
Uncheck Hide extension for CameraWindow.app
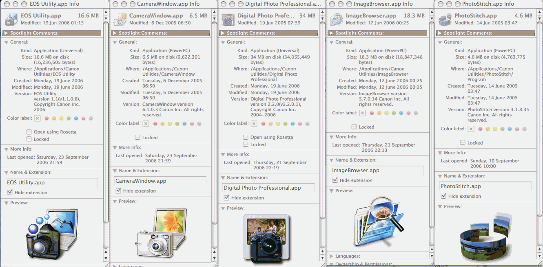[118, 191]
